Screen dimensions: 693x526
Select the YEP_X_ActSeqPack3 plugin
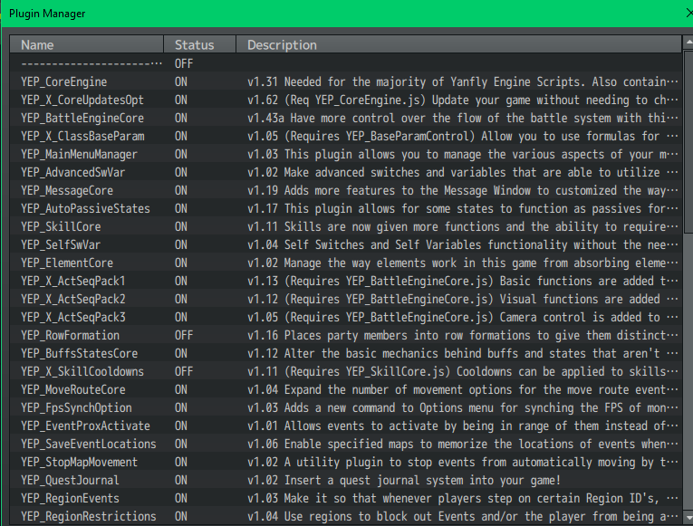[x=346, y=317]
